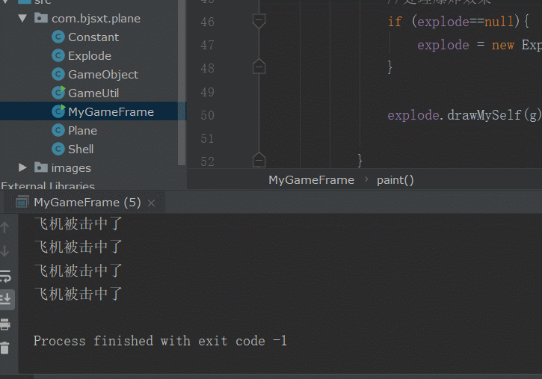Click line number 46 in gutter

[207, 22]
